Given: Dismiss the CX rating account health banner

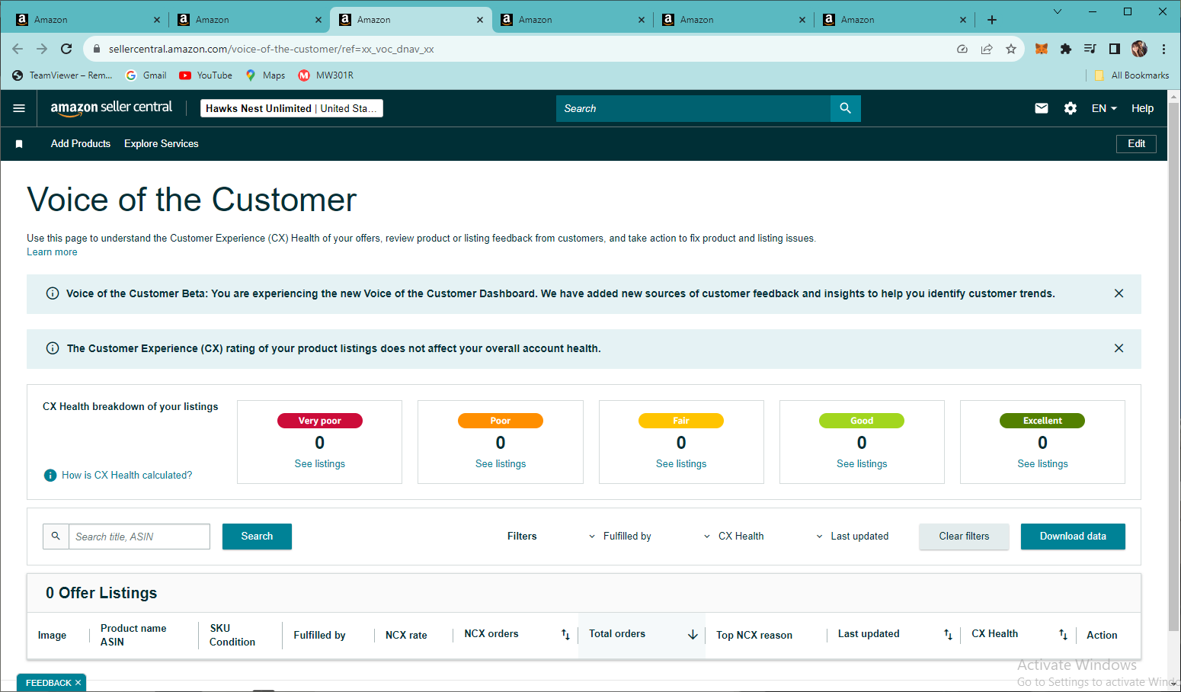Looking at the screenshot, I should click(x=1119, y=348).
